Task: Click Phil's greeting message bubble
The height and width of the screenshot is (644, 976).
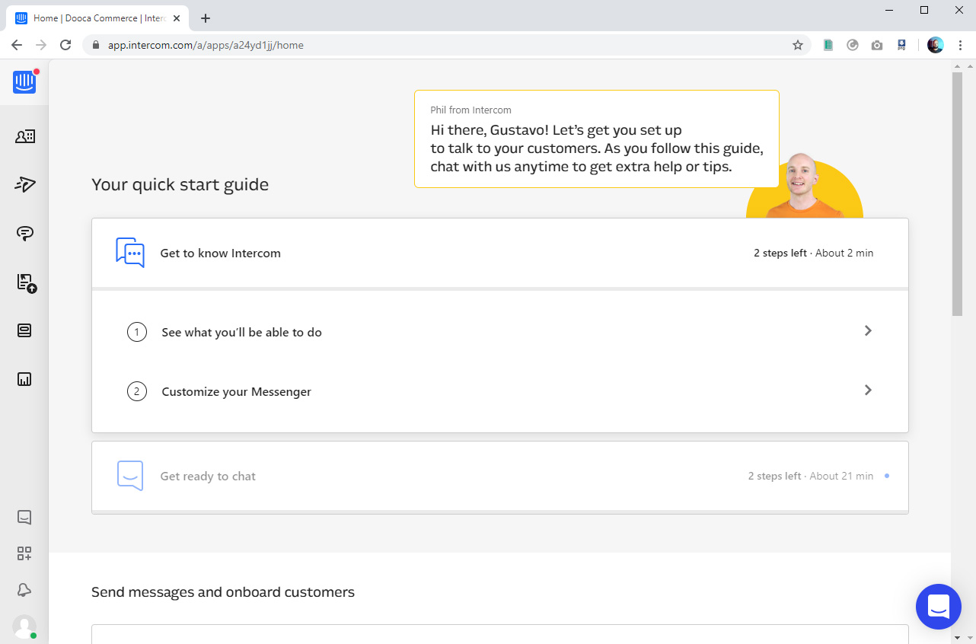Action: pyautogui.click(x=597, y=139)
